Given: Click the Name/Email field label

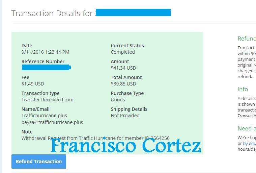Looking at the screenshot, I should pyautogui.click(x=35, y=109).
